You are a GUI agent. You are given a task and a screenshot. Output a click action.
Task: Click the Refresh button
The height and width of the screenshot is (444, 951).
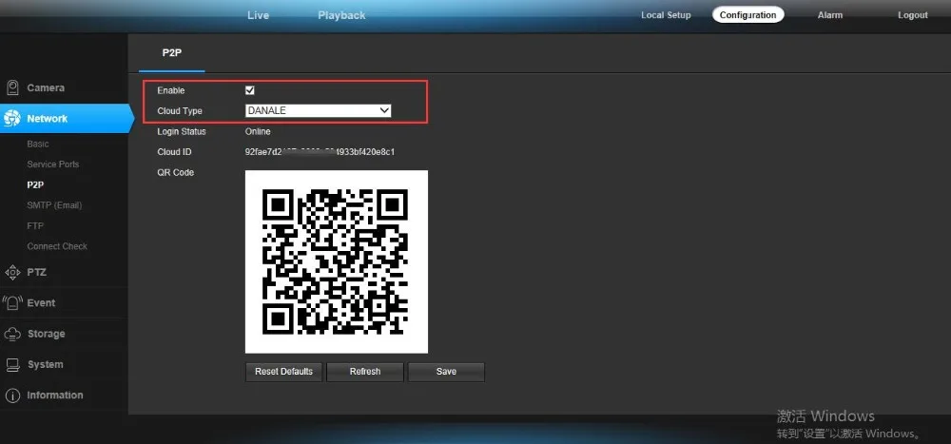pos(365,372)
